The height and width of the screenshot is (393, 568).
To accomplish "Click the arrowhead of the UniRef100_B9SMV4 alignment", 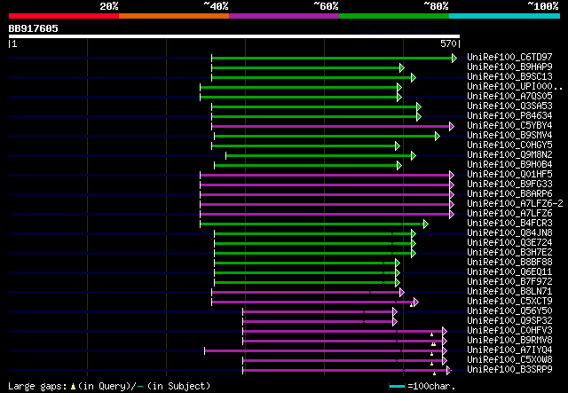I will [x=438, y=137].
